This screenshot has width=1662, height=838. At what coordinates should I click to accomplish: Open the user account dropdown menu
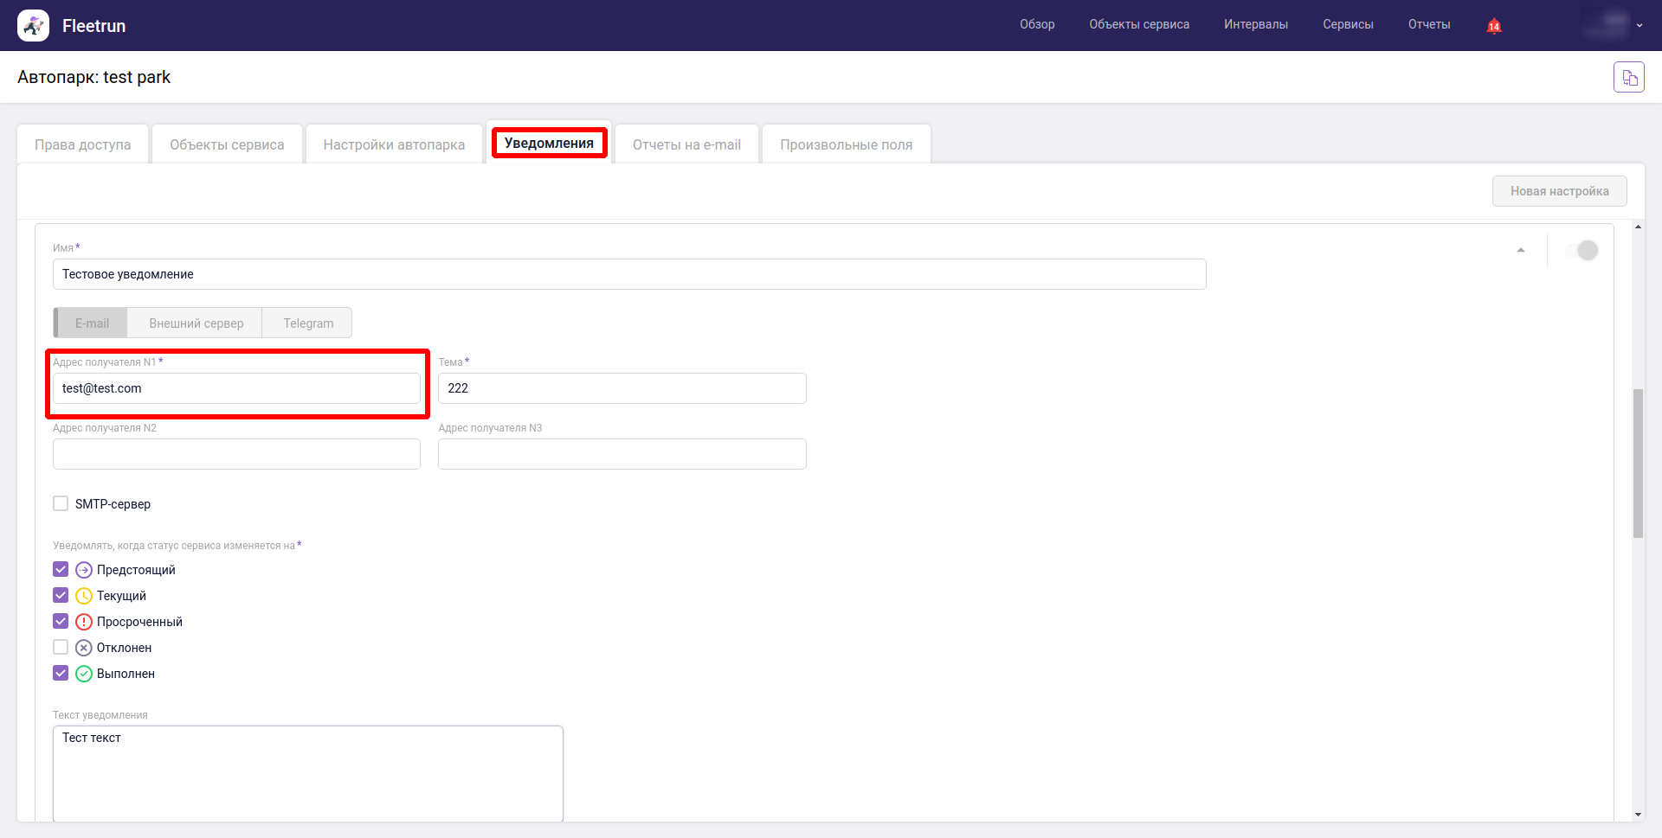(x=1612, y=25)
